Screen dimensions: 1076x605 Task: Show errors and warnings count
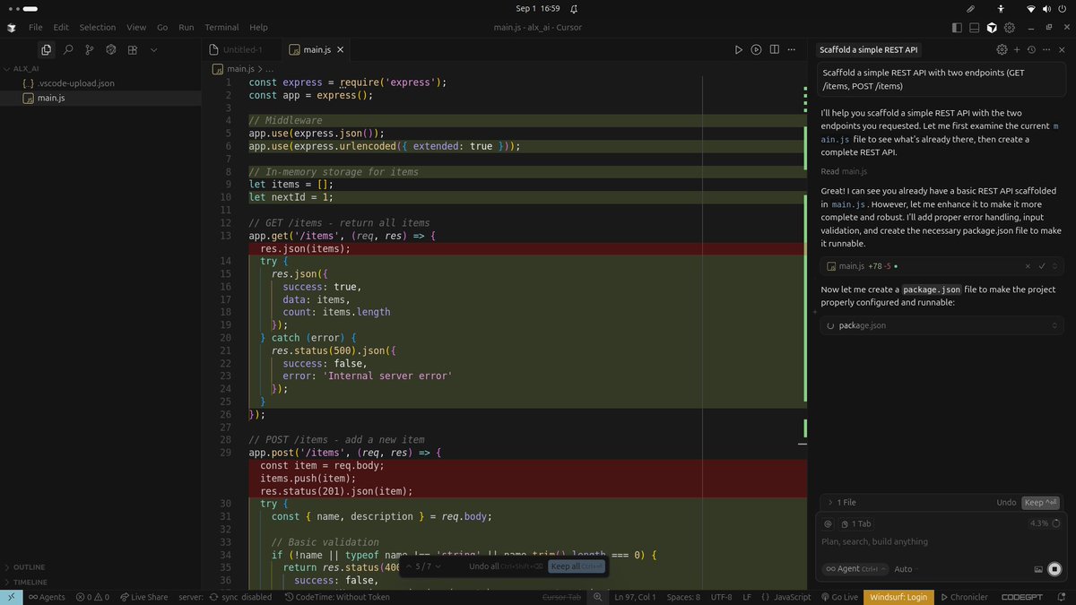92,597
